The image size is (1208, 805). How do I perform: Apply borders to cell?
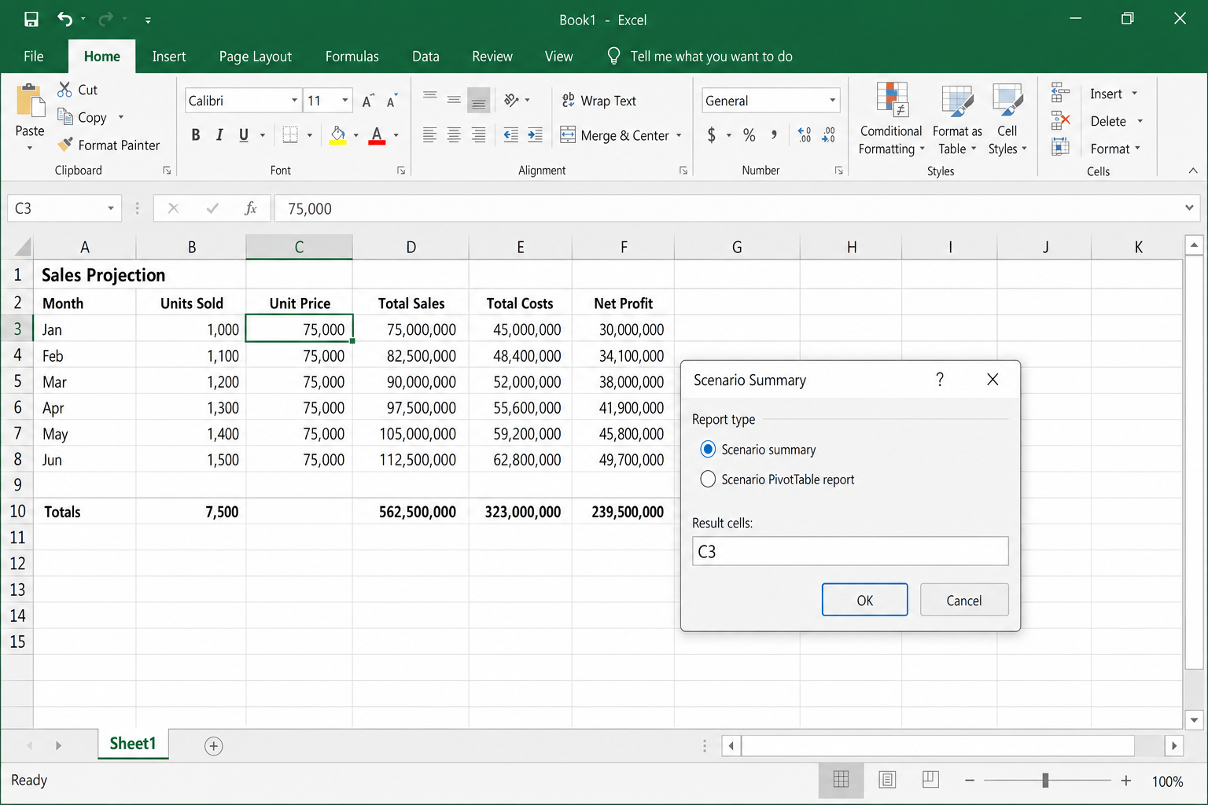point(290,135)
